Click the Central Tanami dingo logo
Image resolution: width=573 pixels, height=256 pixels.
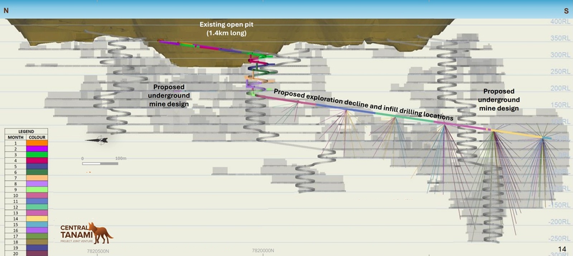[x=86, y=233]
